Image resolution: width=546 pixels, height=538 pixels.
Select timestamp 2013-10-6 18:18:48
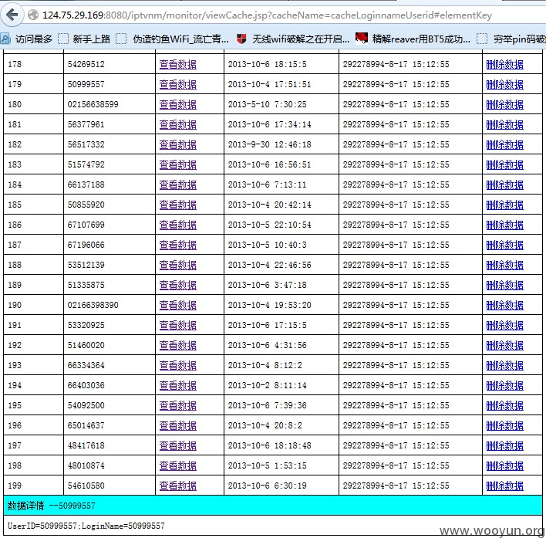tap(269, 445)
